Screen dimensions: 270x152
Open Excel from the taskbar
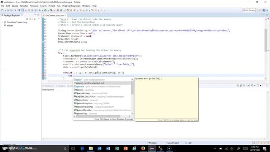117,148
